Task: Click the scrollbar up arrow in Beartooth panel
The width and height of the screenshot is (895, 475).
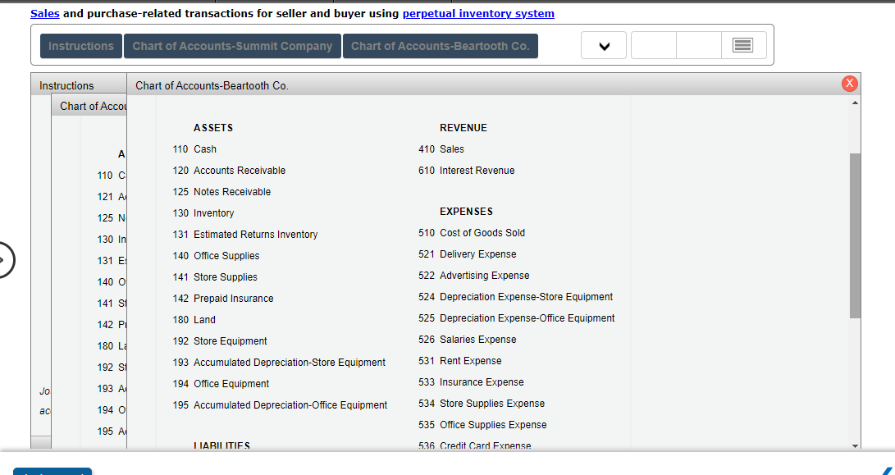Action: [855, 103]
